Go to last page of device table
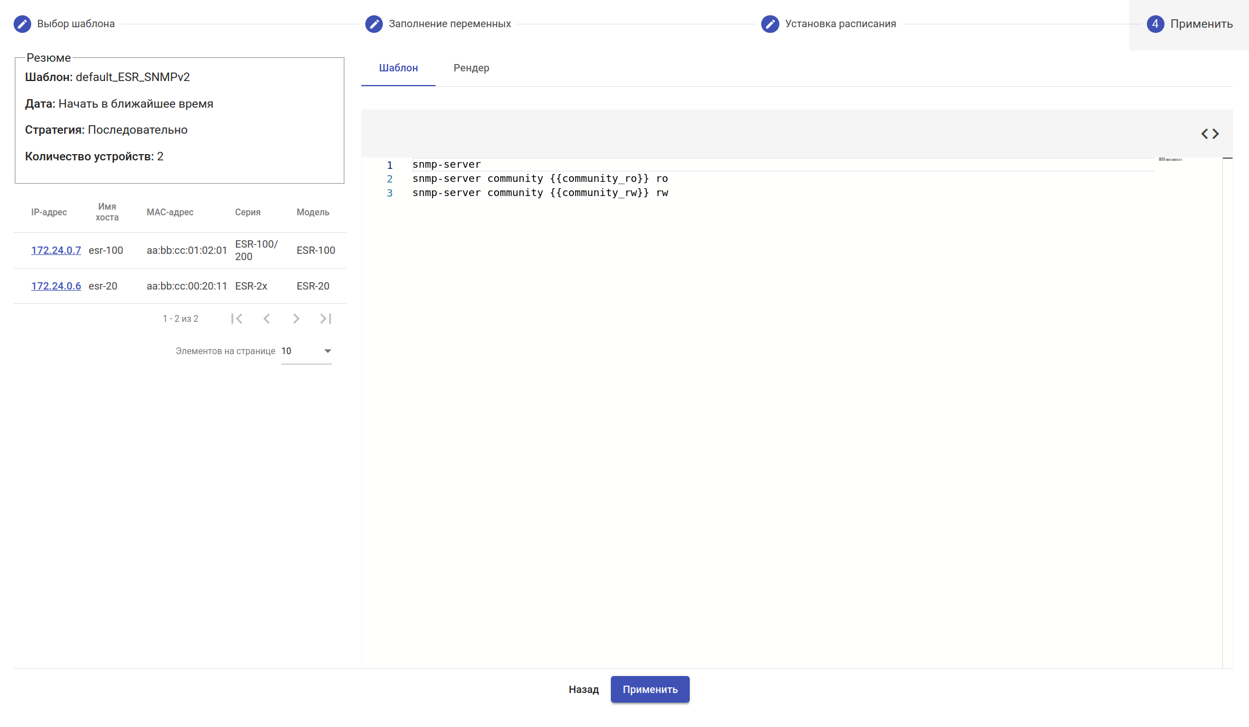The height and width of the screenshot is (727, 1249). tap(326, 318)
